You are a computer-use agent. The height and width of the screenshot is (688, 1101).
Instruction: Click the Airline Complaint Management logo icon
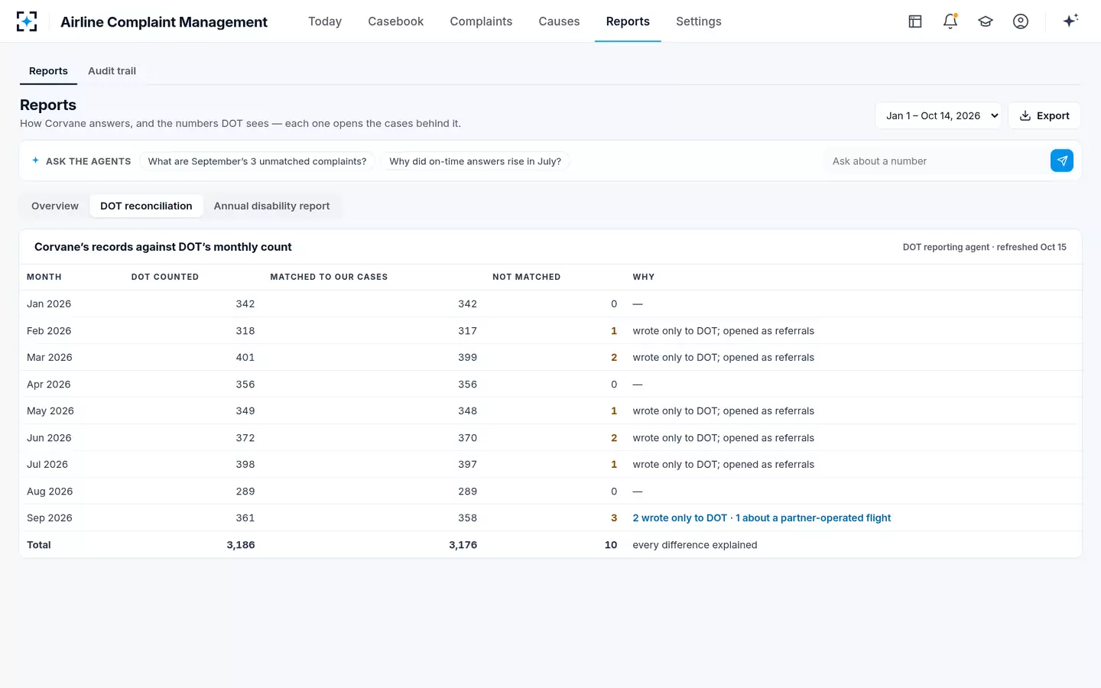(27, 21)
